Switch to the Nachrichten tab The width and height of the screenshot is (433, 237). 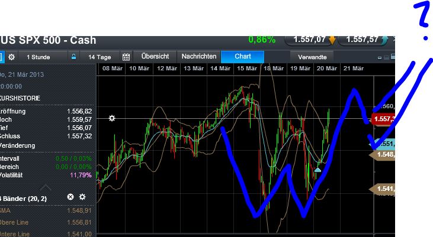[x=199, y=56]
